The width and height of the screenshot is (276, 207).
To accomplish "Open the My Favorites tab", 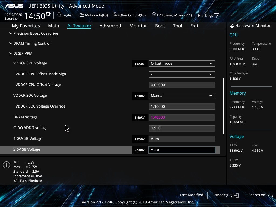I will [x=26, y=26].
